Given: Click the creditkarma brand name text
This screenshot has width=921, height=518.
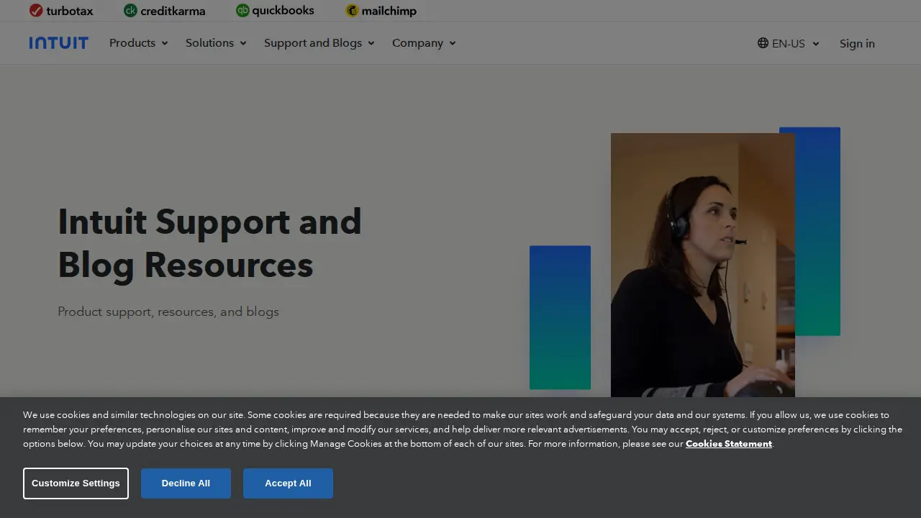Looking at the screenshot, I should 173,11.
